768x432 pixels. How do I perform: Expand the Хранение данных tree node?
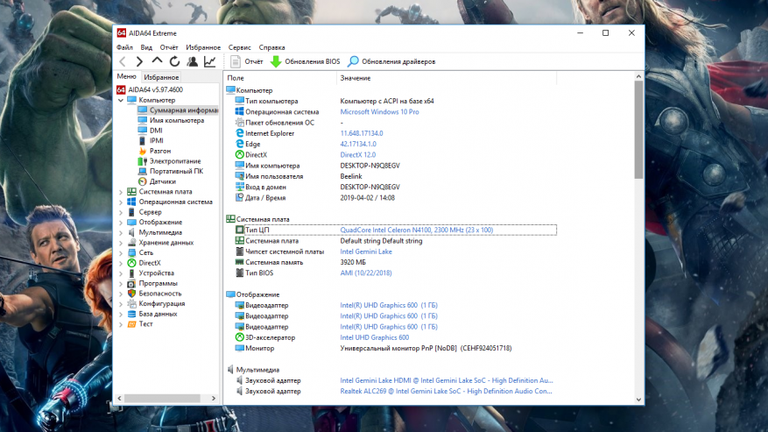pyautogui.click(x=121, y=243)
